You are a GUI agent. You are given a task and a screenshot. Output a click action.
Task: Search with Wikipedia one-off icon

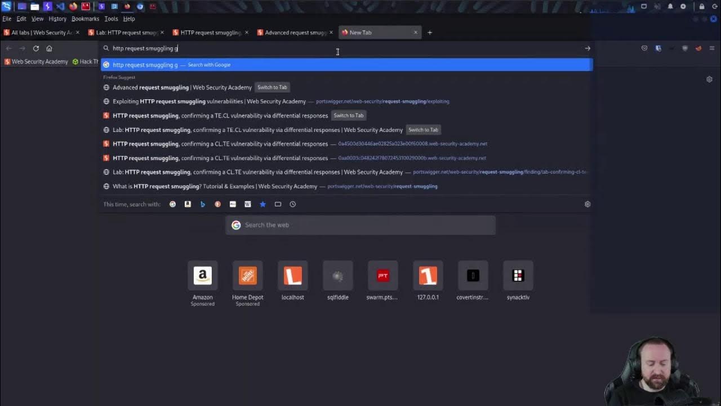[x=248, y=204]
